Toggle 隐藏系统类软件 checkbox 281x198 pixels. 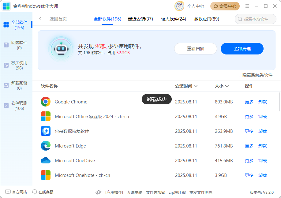coord(238,75)
